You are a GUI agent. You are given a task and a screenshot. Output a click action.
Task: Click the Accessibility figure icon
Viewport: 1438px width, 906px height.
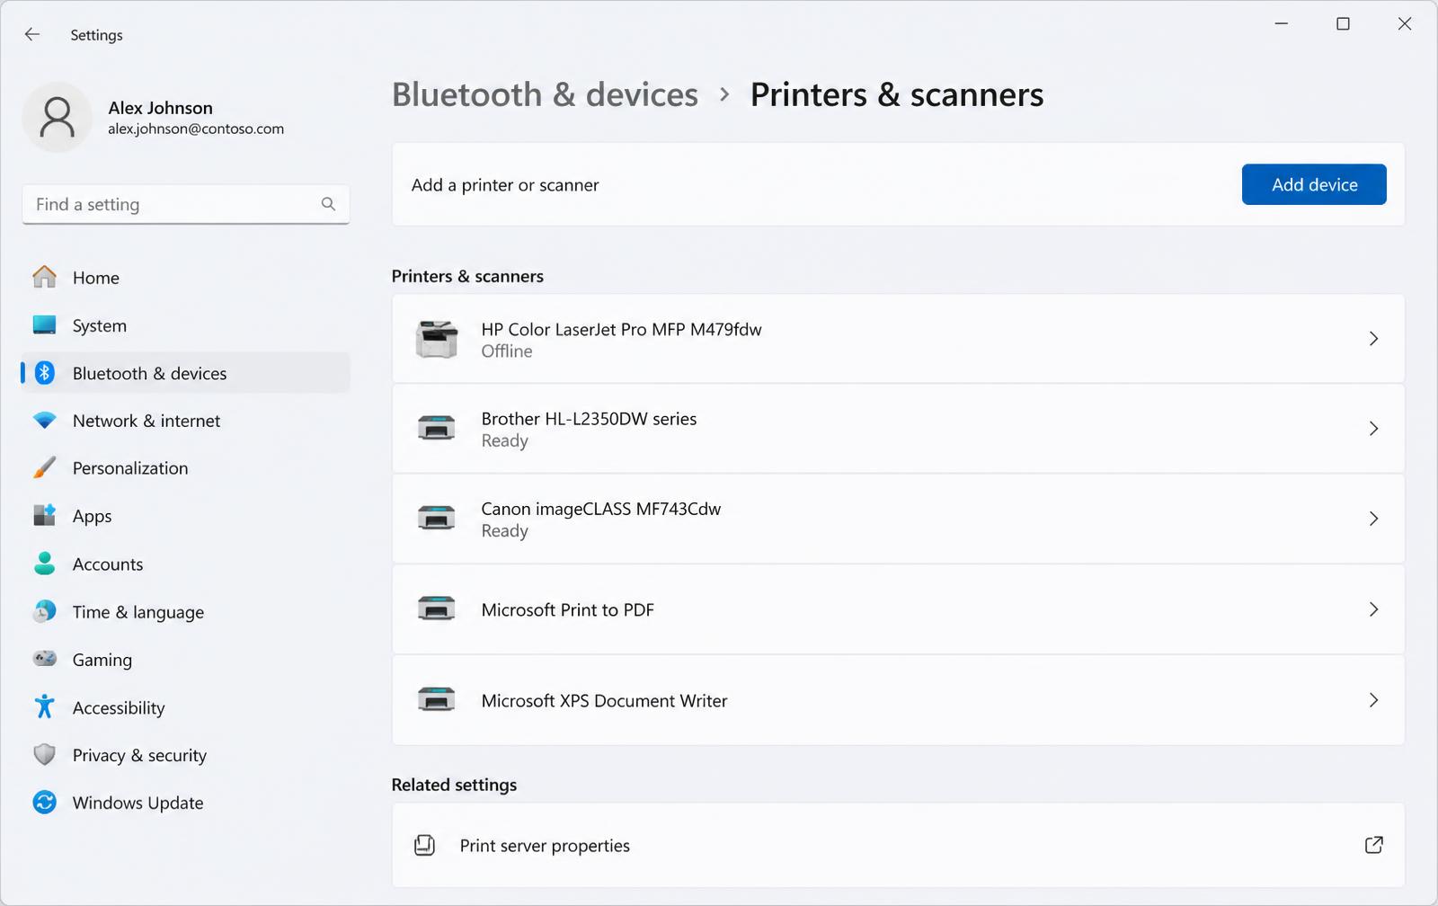[x=44, y=706]
